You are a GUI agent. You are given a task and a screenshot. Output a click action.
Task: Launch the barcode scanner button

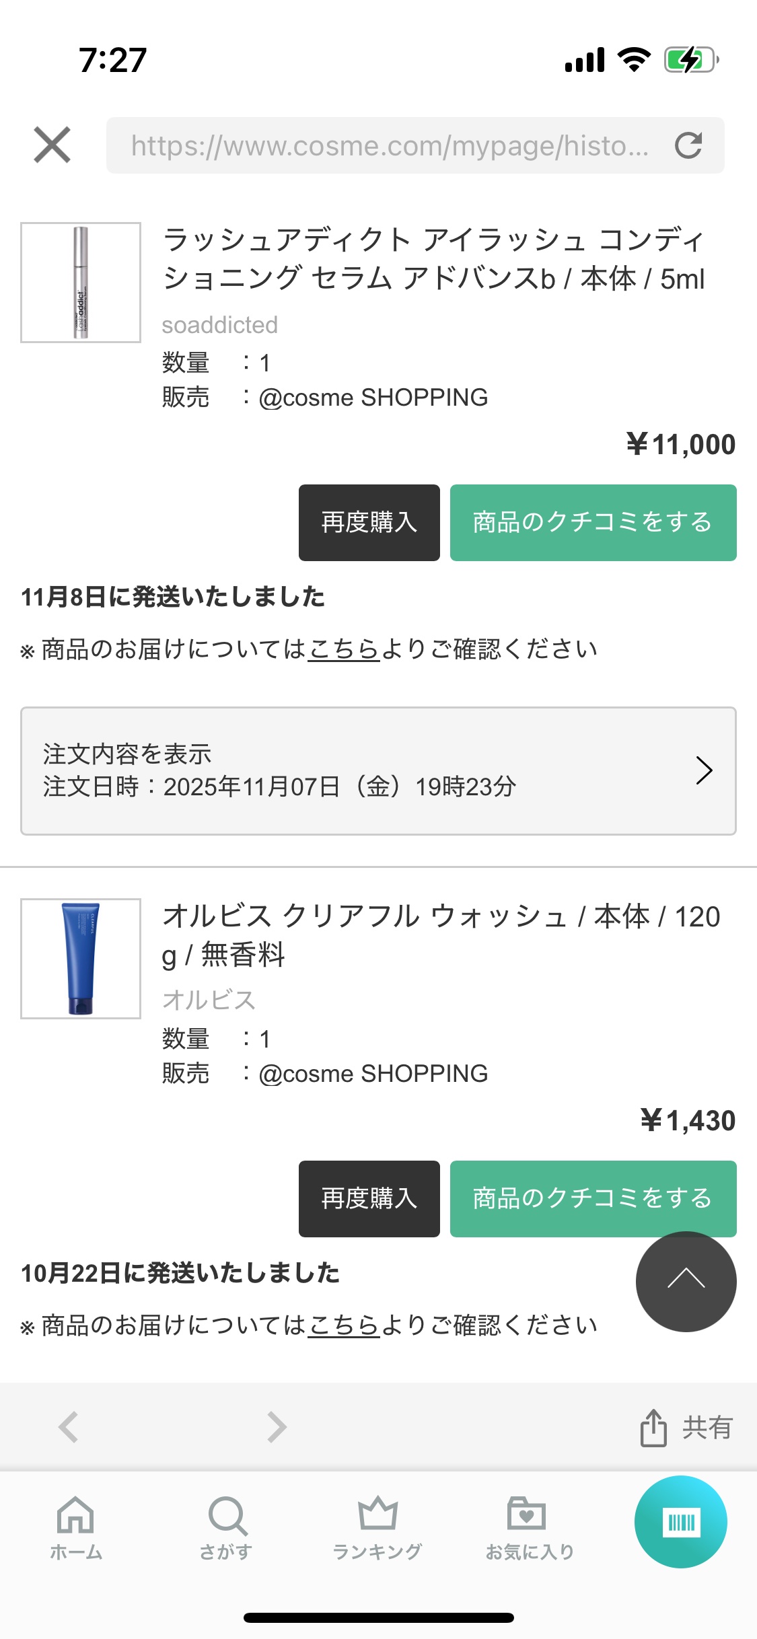[680, 1522]
